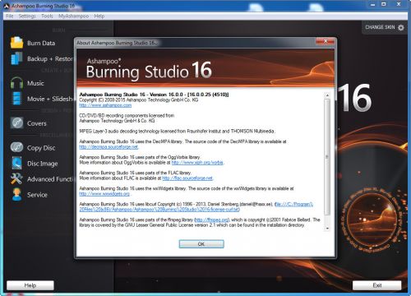The image size is (411, 296).
Task: Open the Tools menu
Action: pyautogui.click(x=47, y=16)
